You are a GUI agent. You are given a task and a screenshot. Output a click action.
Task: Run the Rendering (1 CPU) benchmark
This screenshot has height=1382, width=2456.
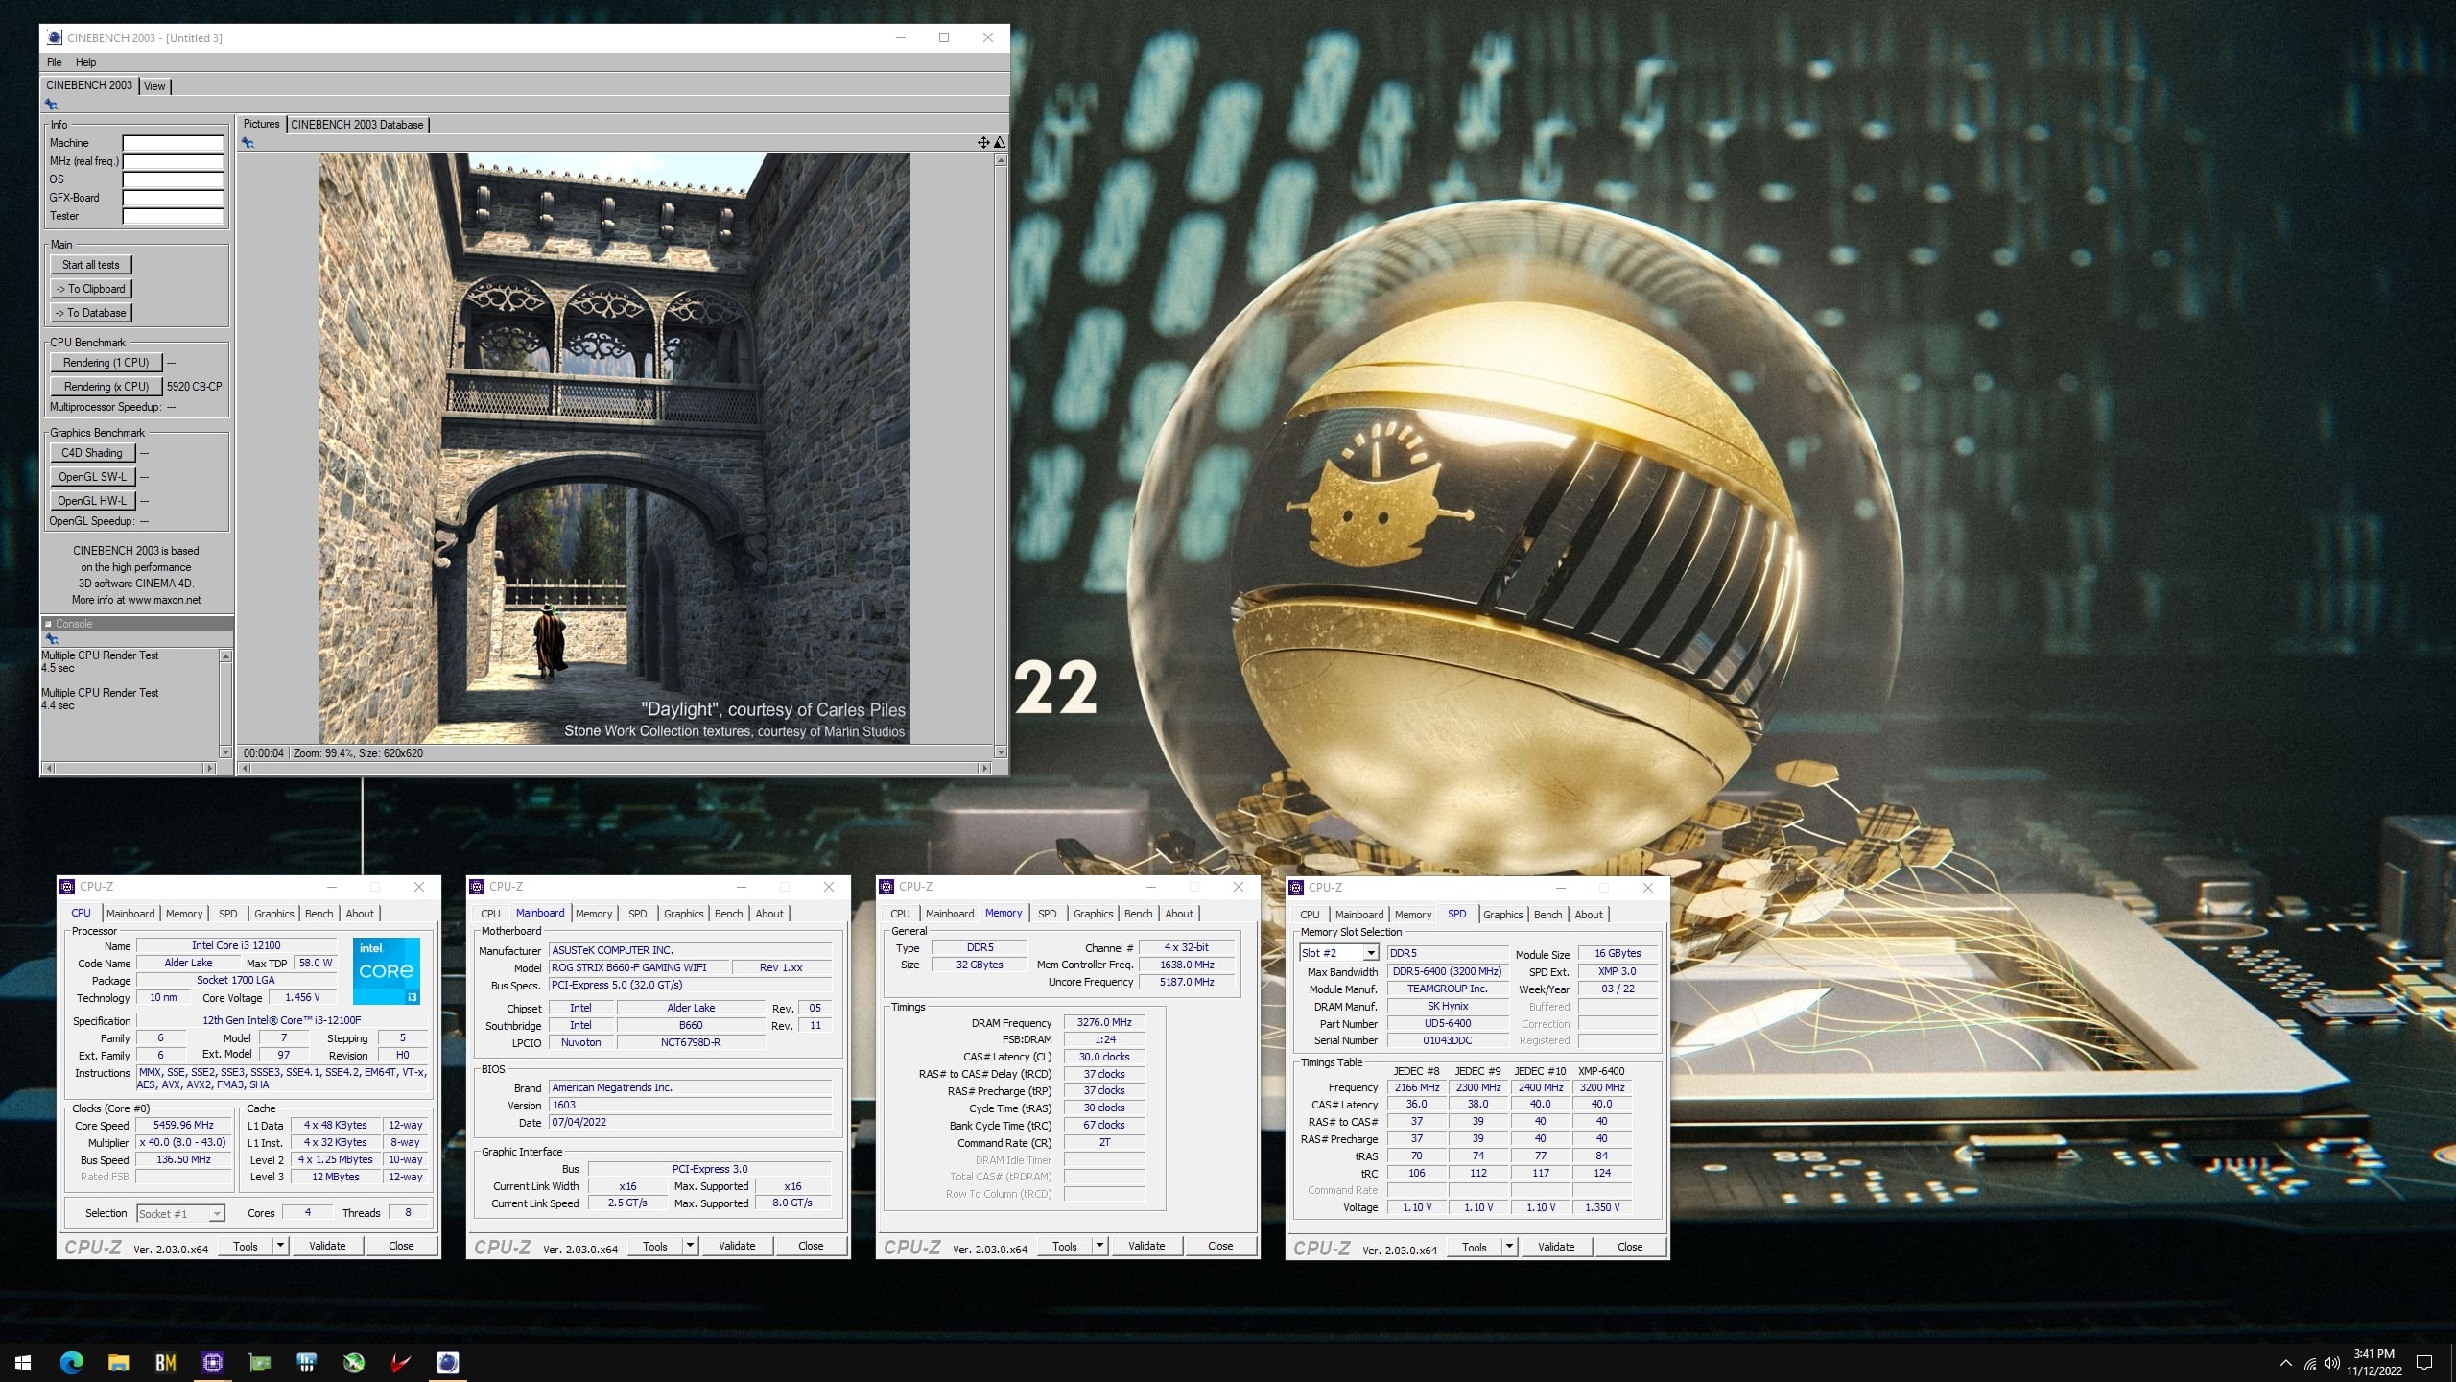tap(106, 363)
